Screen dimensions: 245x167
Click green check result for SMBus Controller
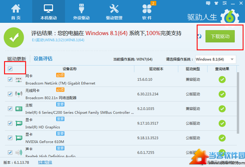(222, 109)
